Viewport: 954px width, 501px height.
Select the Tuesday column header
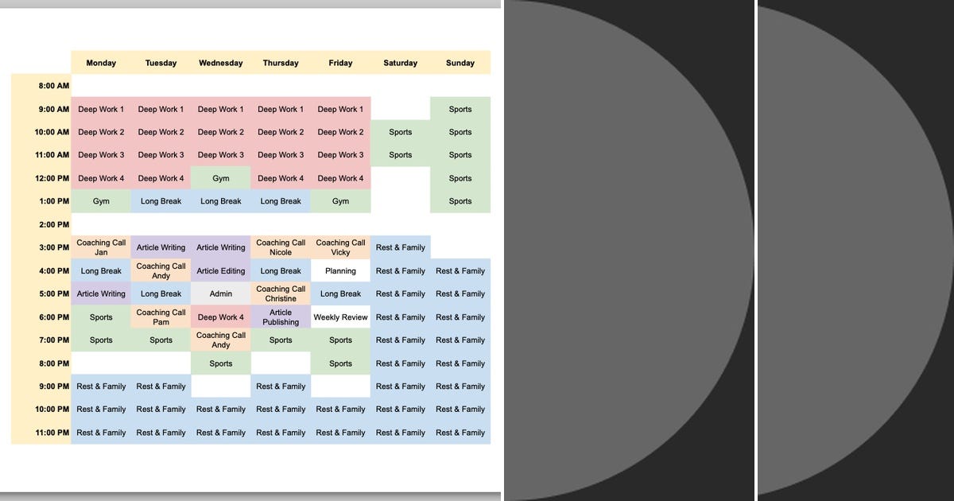pos(161,63)
